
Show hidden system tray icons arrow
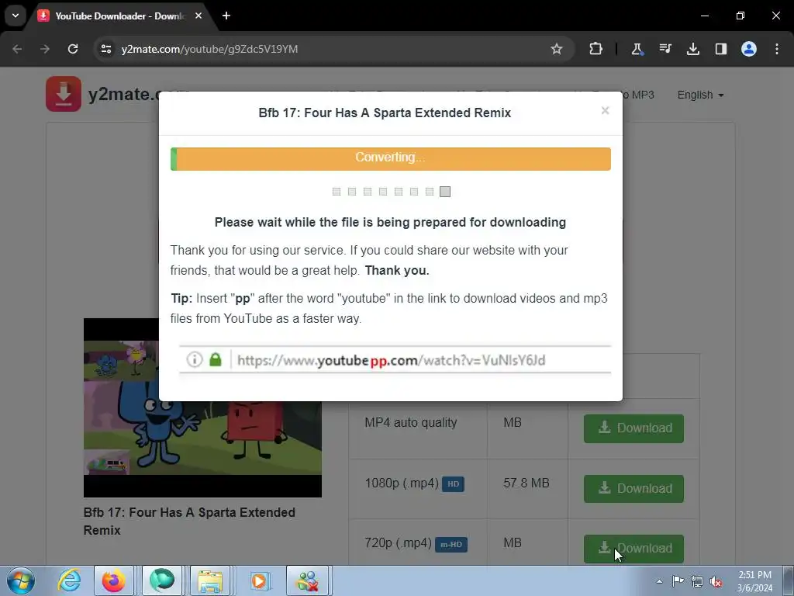(x=659, y=581)
